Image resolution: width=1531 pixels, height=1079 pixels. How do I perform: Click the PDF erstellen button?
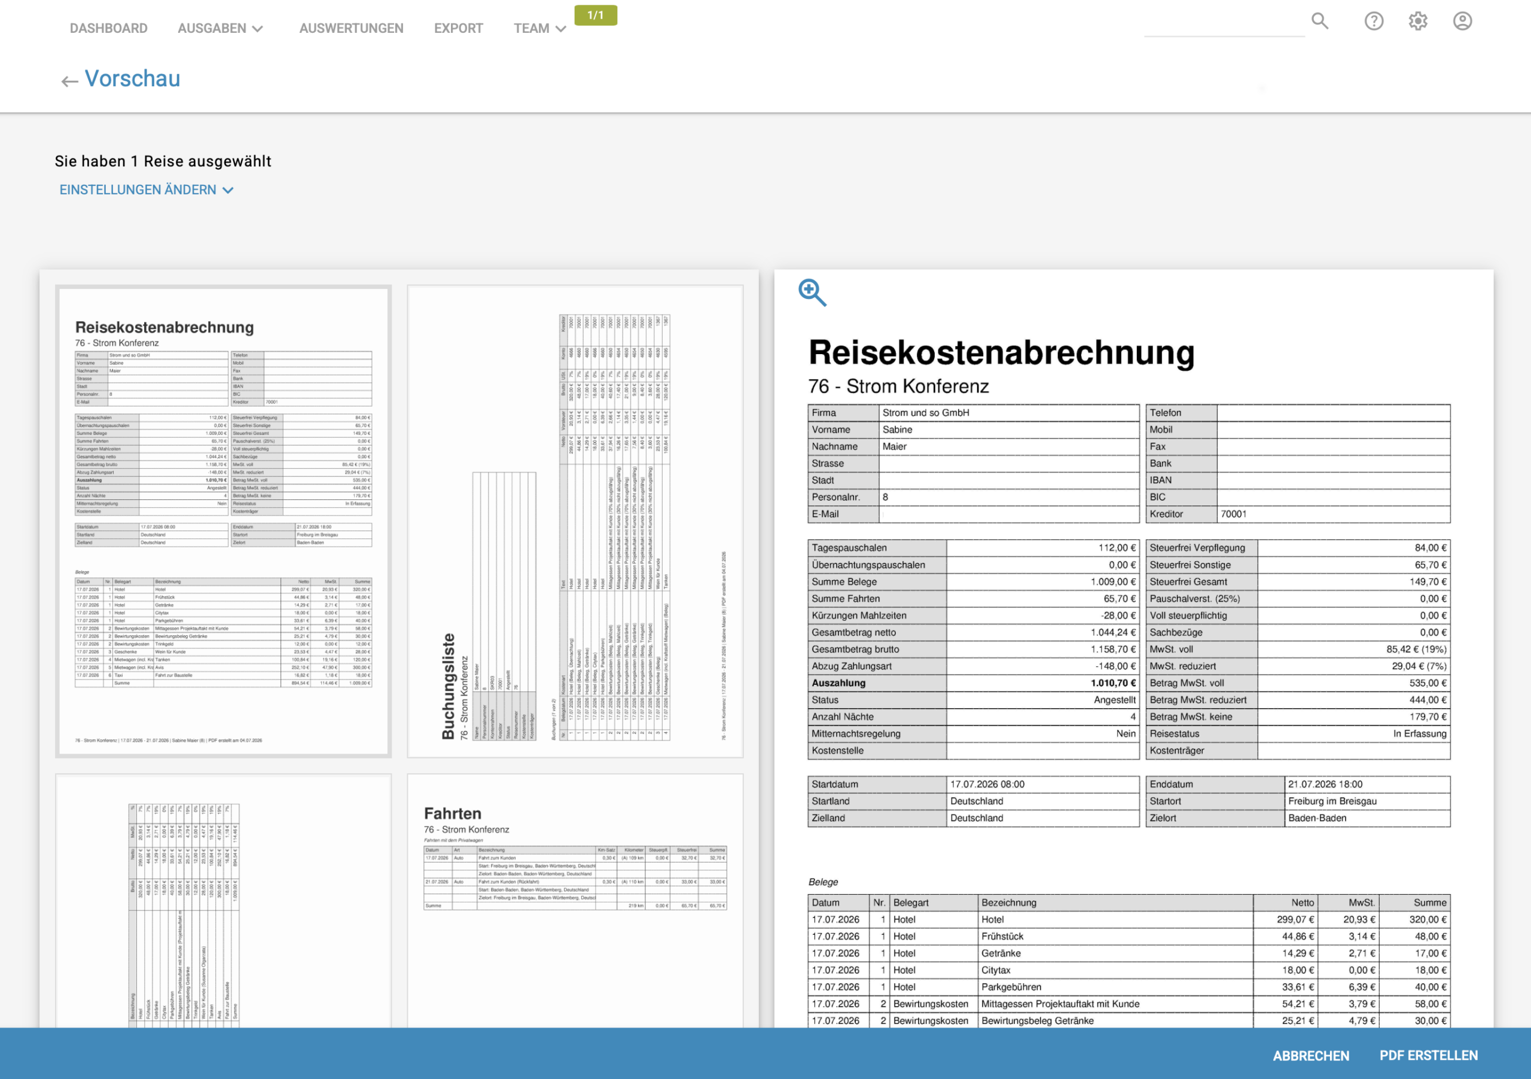(x=1428, y=1056)
